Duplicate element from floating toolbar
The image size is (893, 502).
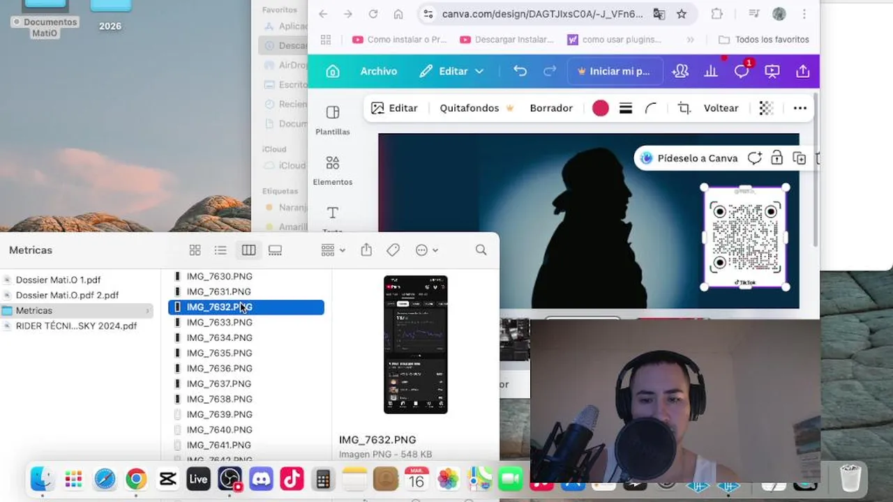pyautogui.click(x=800, y=158)
